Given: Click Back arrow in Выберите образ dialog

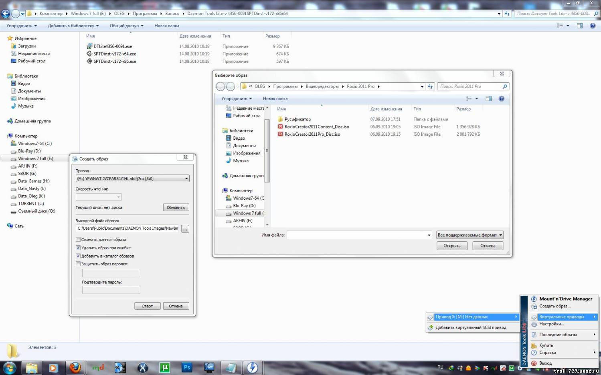Looking at the screenshot, I should tap(221, 86).
